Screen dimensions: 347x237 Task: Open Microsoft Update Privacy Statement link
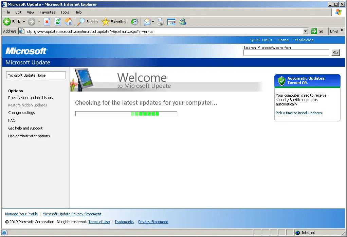[x=72, y=214]
